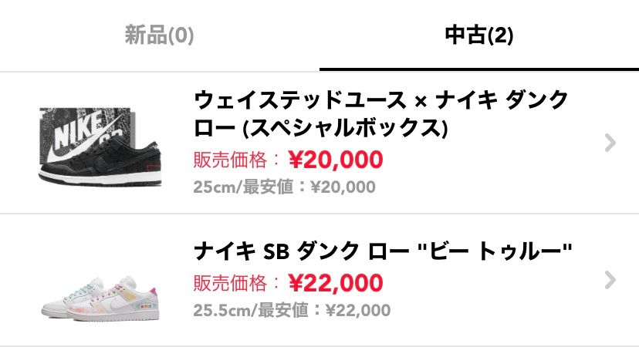Image resolution: width=639 pixels, height=347 pixels.
Task: Select the 中古(2) tab
Action: (x=478, y=35)
